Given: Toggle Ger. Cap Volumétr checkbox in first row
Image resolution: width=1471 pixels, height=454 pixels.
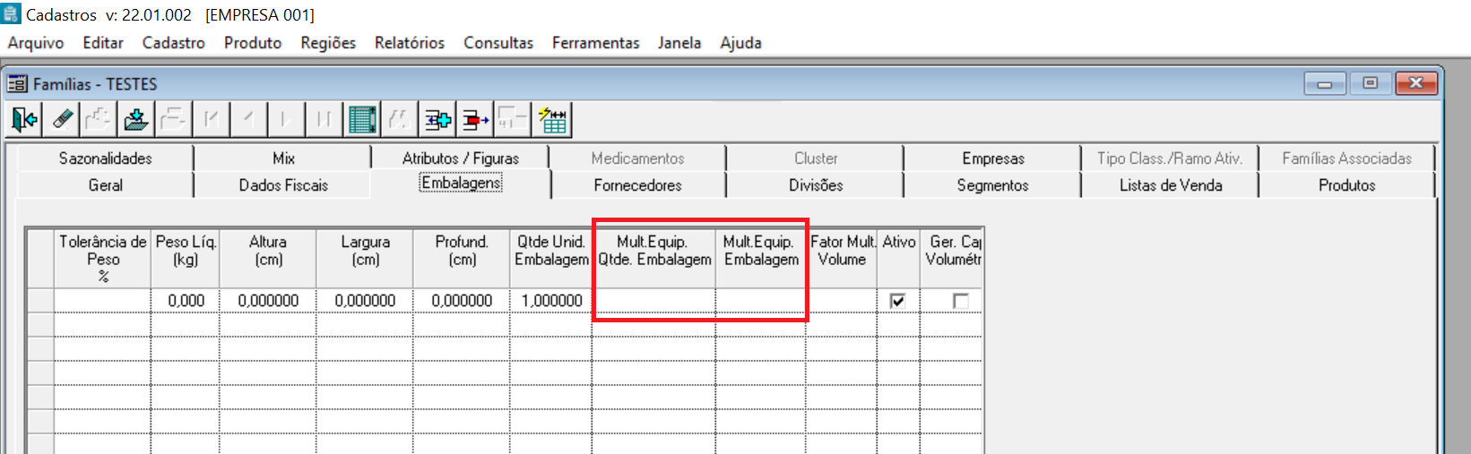Looking at the screenshot, I should [x=960, y=301].
